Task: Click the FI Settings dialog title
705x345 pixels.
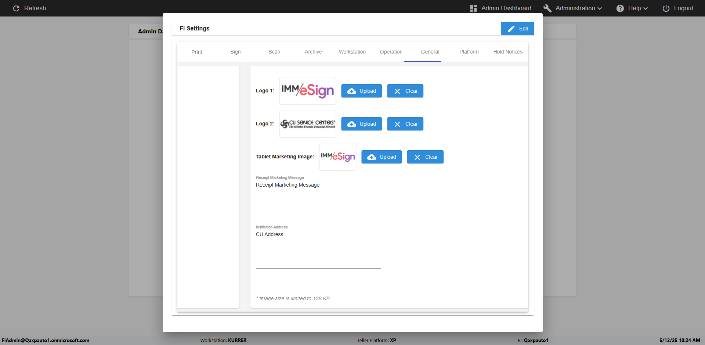Action: coord(195,28)
